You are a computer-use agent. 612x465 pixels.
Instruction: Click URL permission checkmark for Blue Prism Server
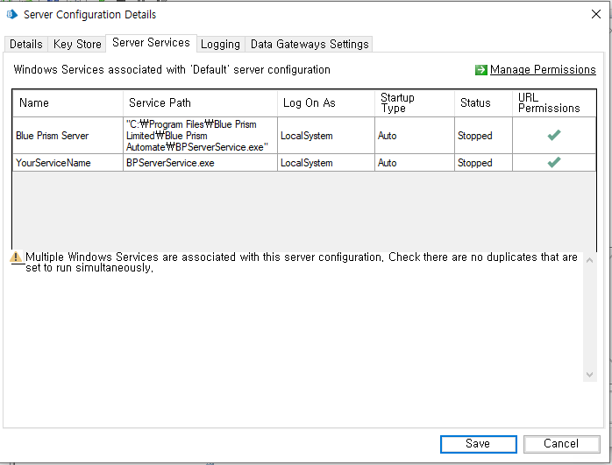[x=553, y=135]
